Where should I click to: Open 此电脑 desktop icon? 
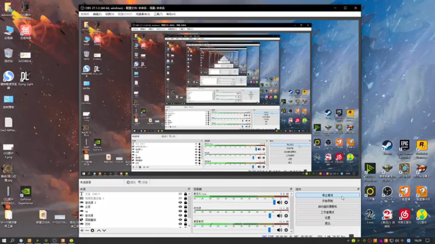8,32
